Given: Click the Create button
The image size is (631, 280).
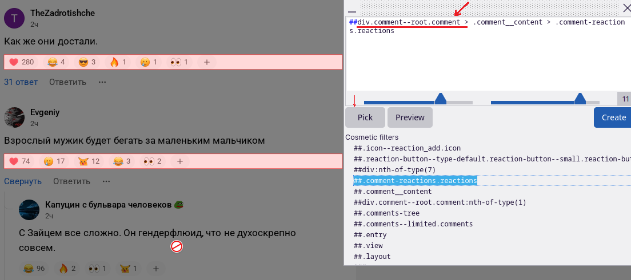Looking at the screenshot, I should coord(614,117).
